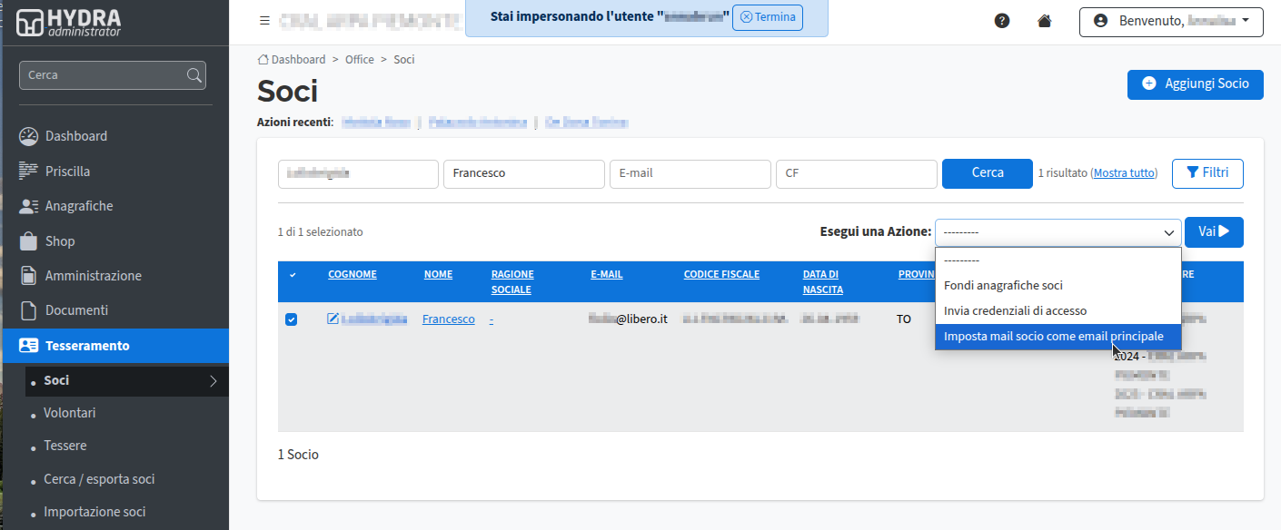Toggle the select-all header checkbox
Viewport: 1281px width, 530px height.
pos(292,275)
